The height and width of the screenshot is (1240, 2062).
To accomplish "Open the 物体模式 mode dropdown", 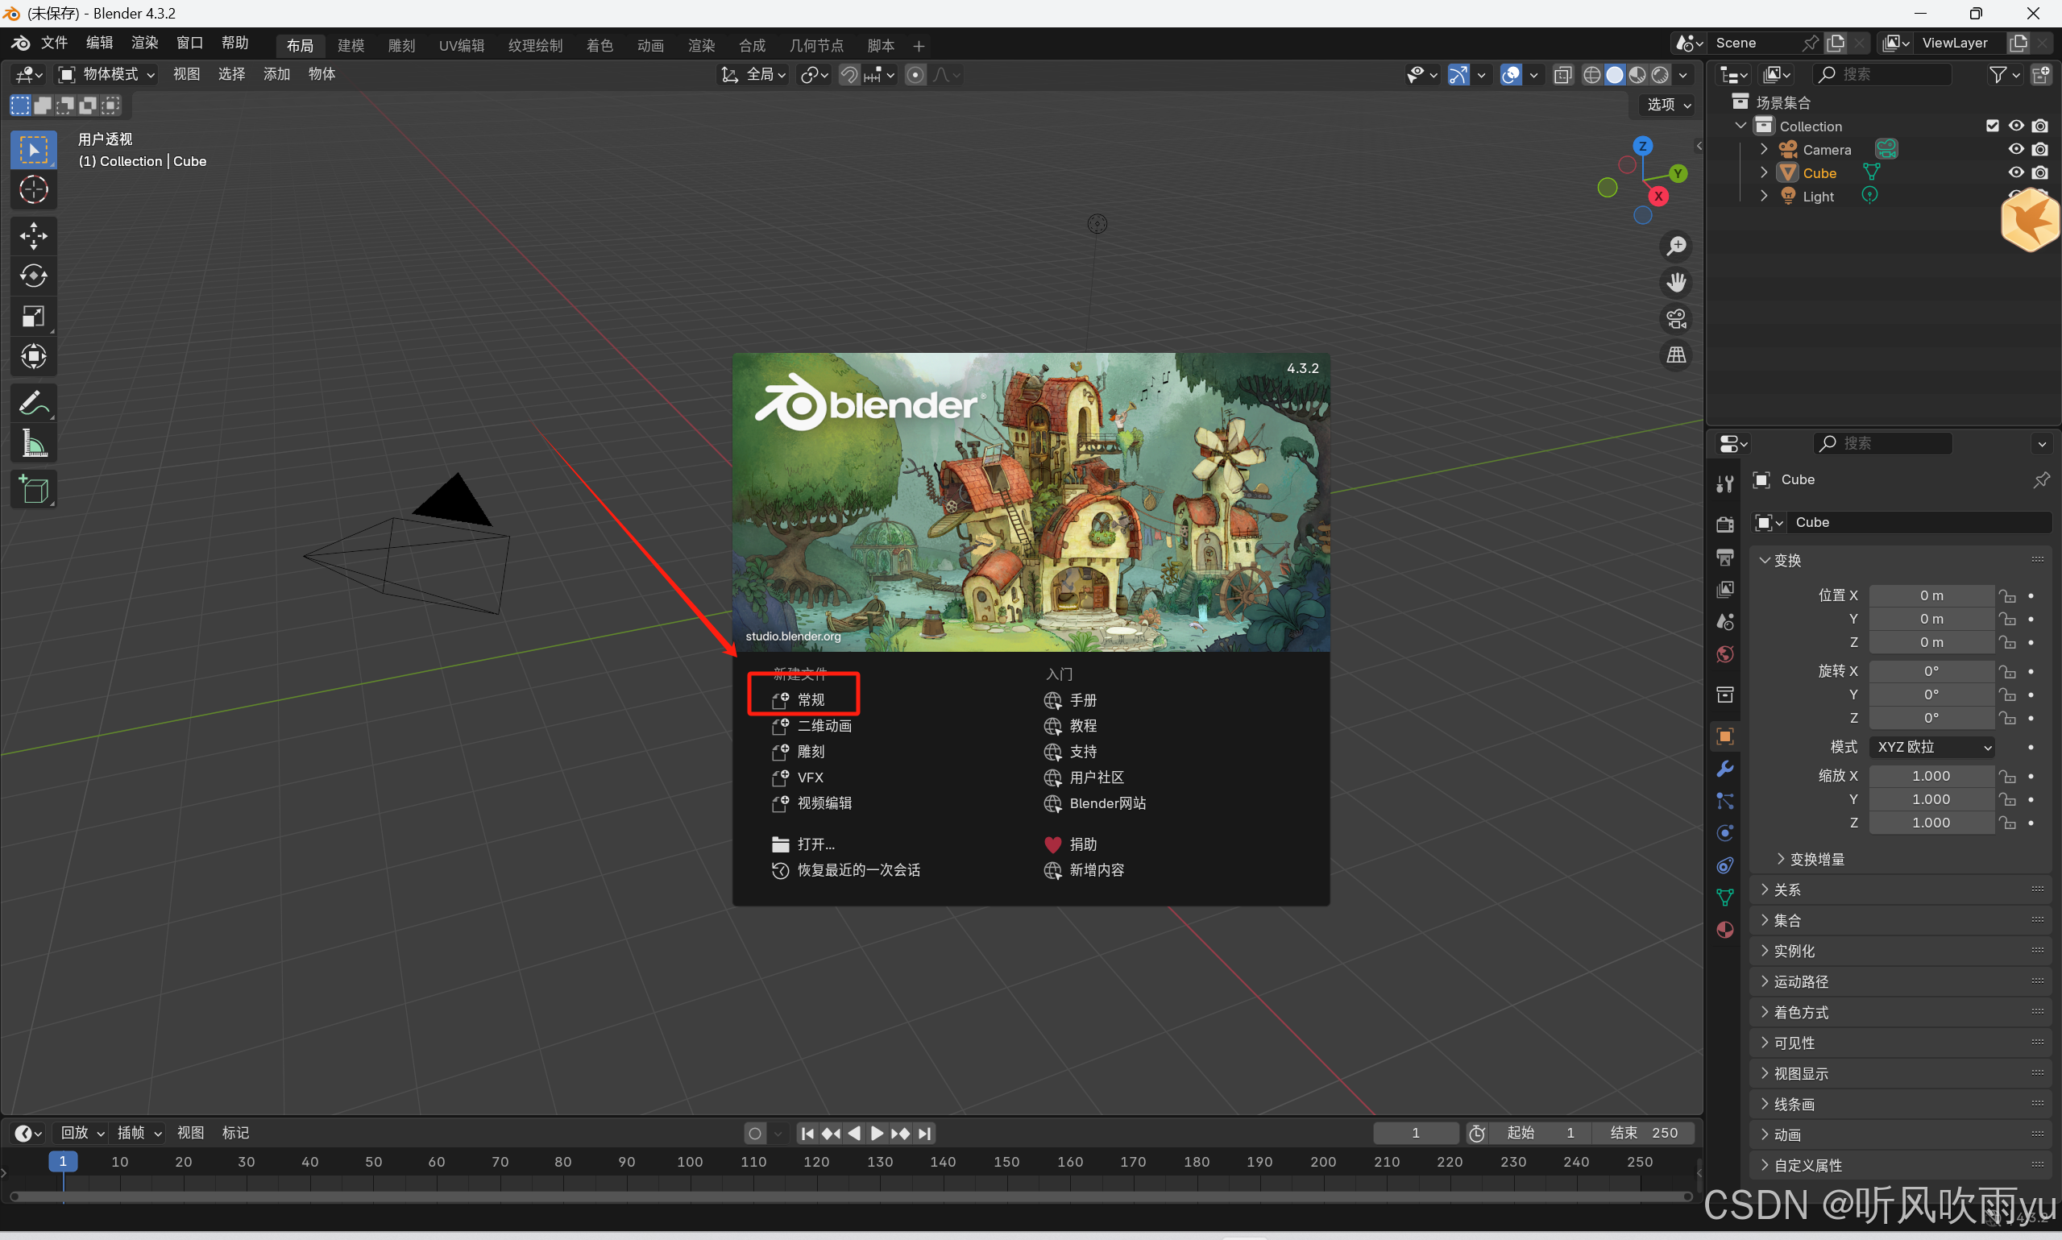I will point(107,75).
